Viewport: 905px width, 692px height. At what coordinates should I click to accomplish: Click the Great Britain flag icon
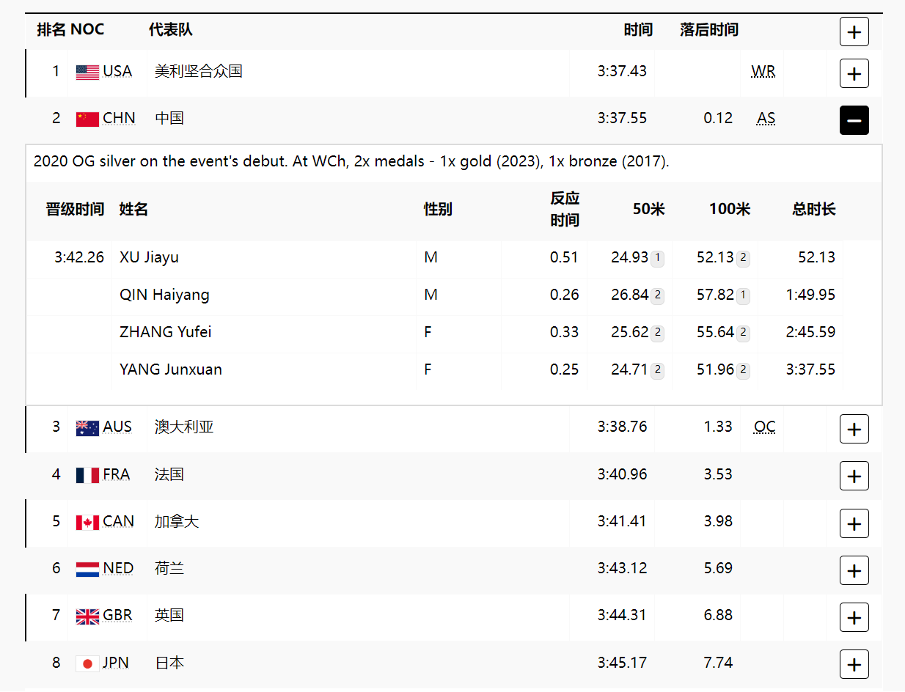[87, 616]
